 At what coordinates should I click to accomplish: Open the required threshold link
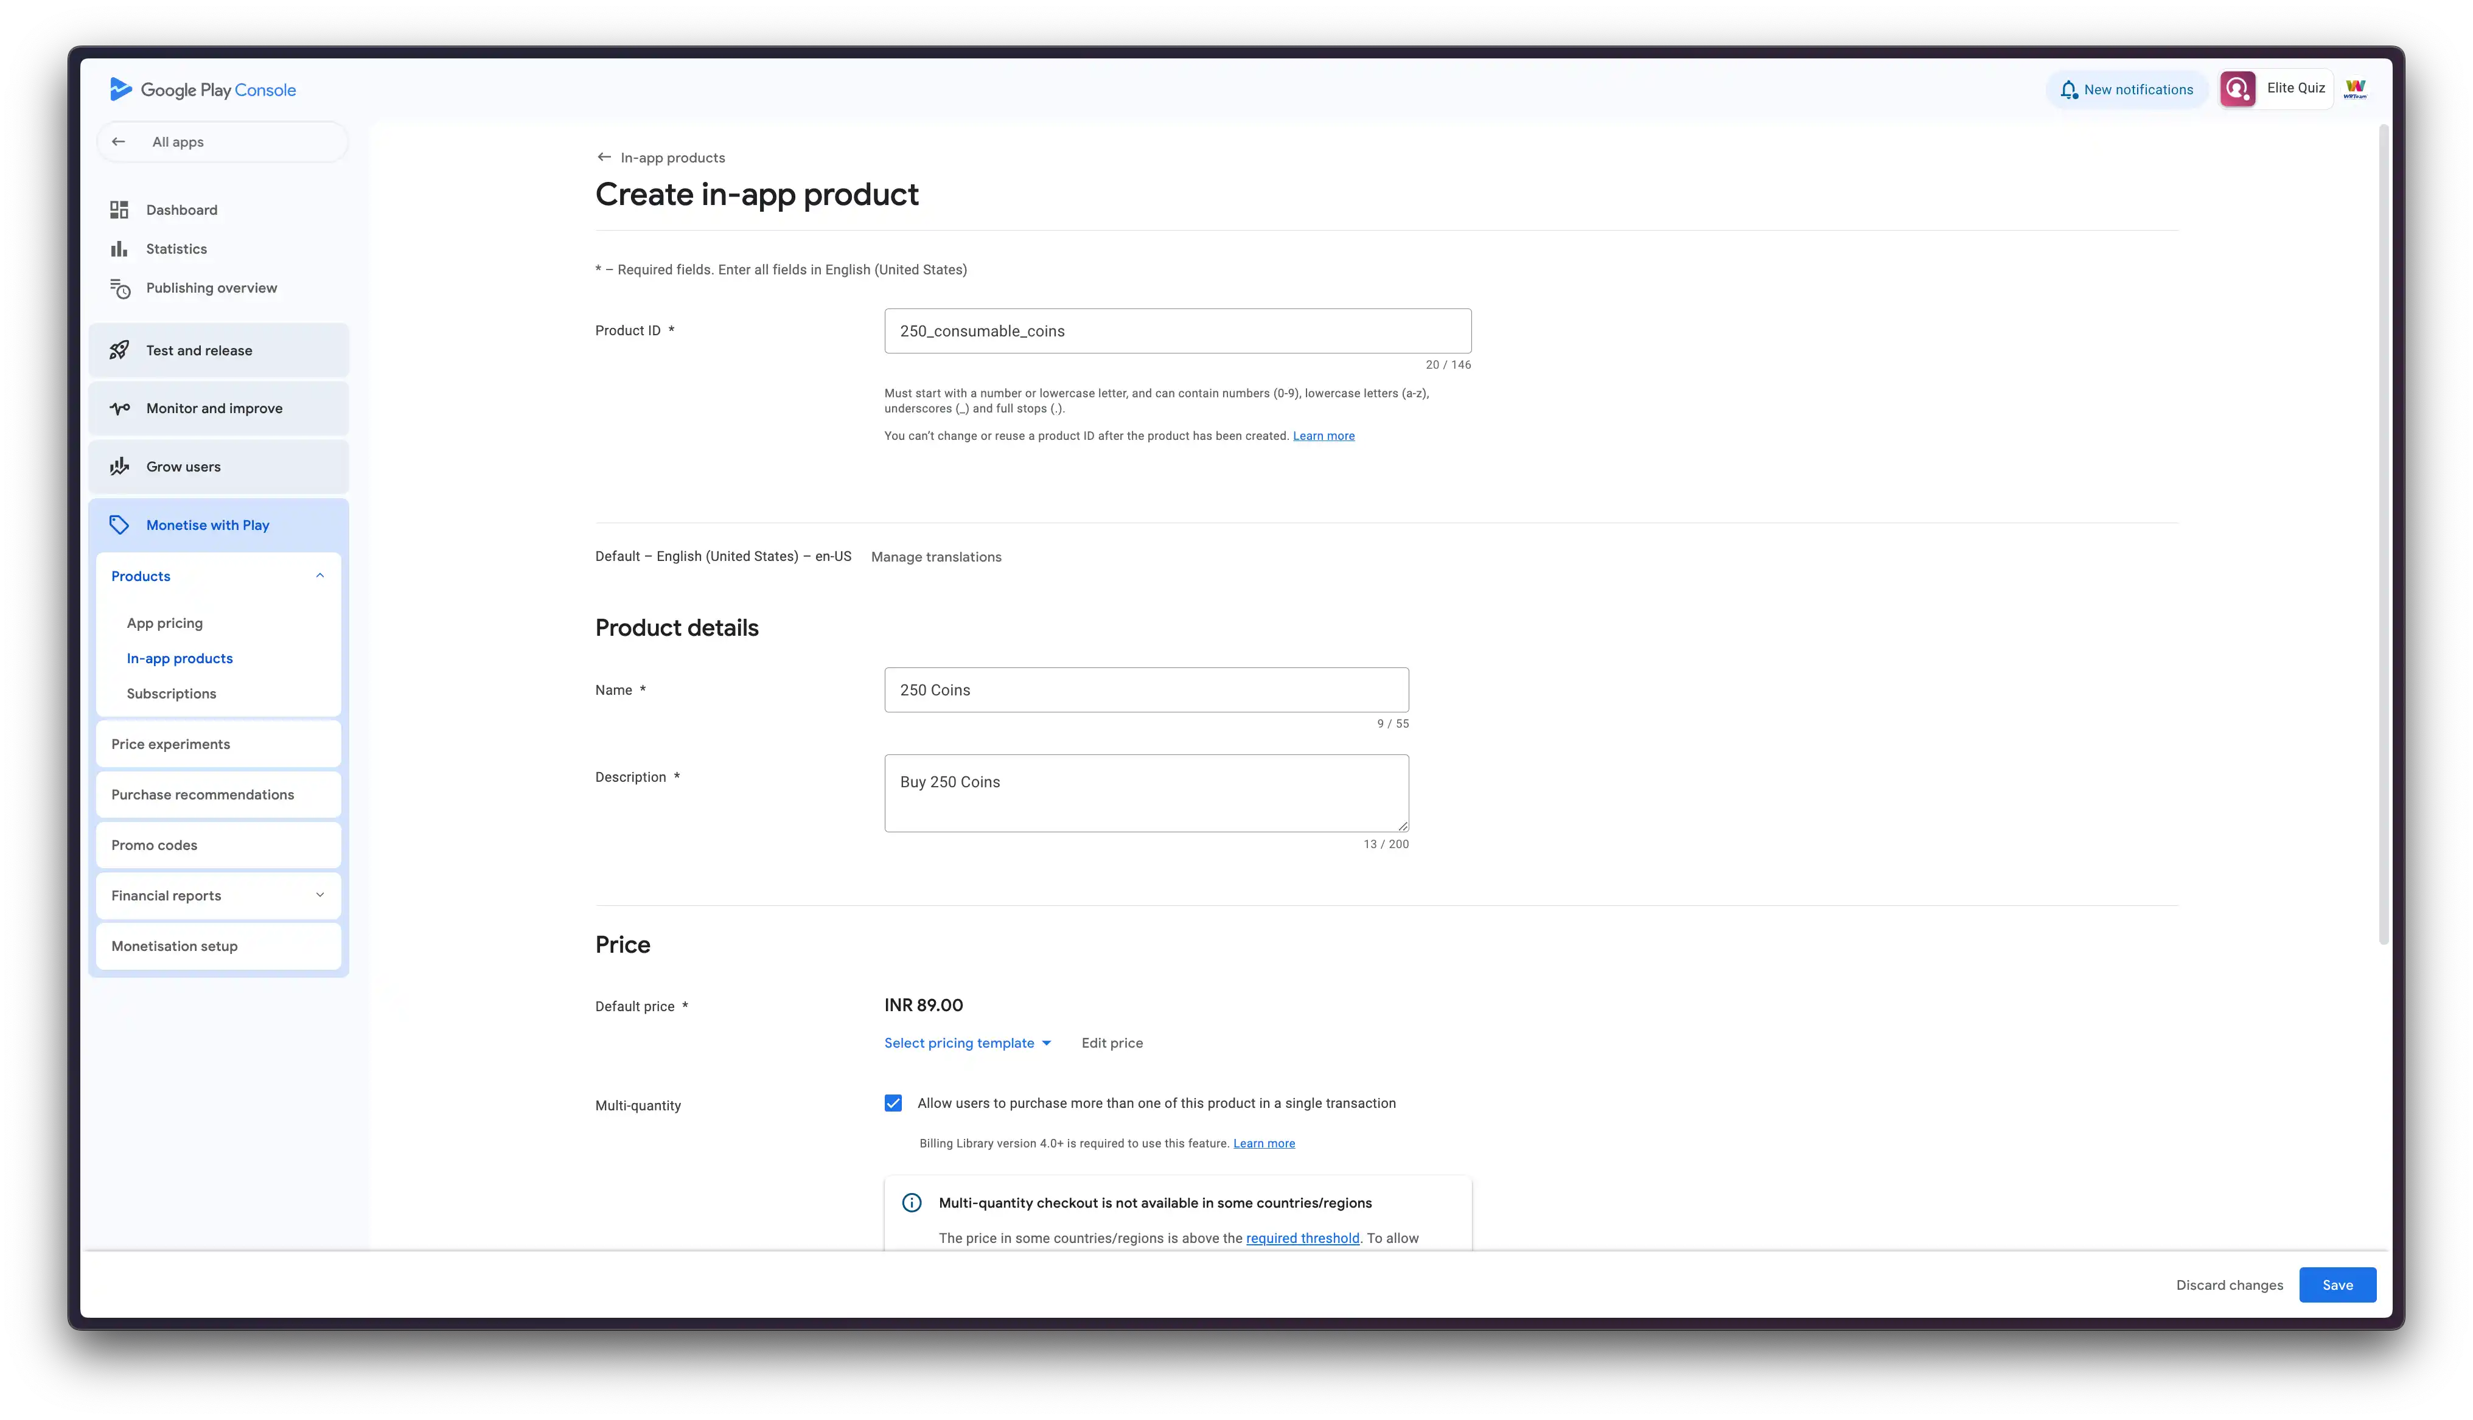tap(1302, 1237)
